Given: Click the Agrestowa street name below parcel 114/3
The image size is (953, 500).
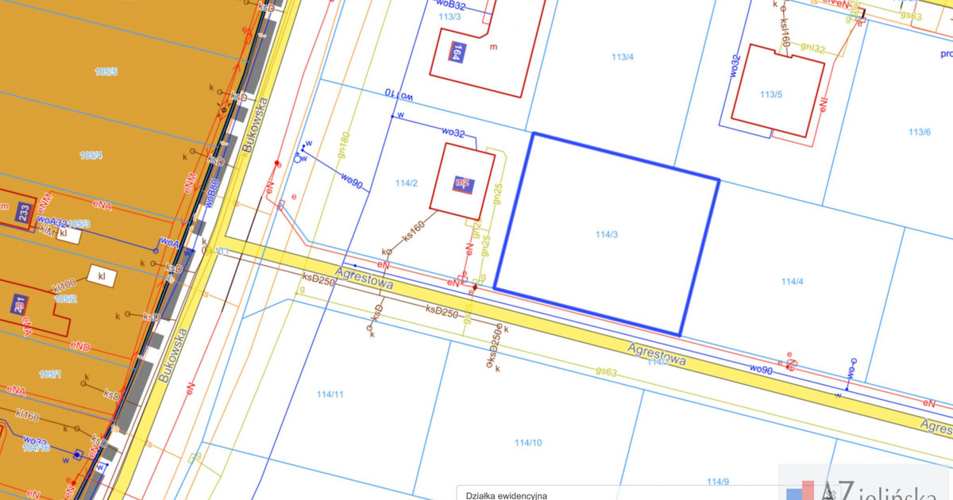Looking at the screenshot, I should click(x=656, y=355).
